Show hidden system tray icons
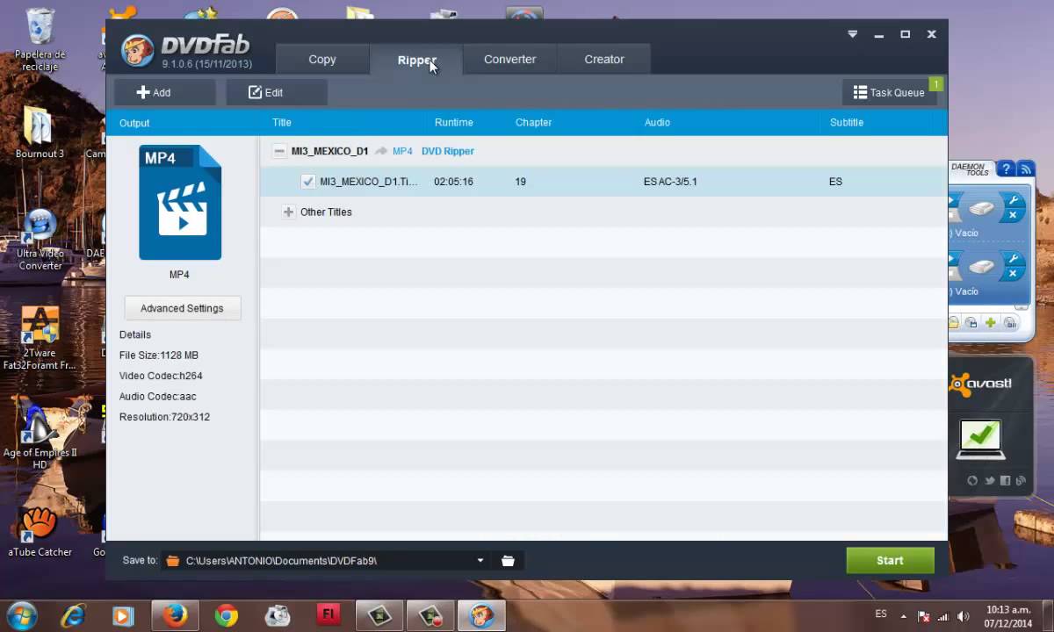 904,616
